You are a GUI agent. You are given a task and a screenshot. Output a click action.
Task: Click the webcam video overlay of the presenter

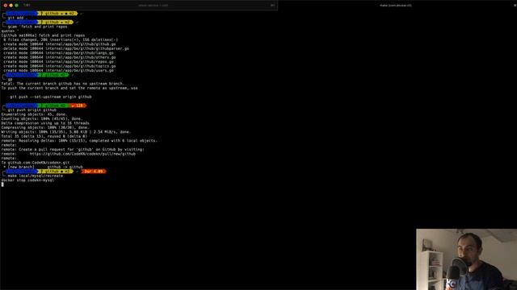466,259
